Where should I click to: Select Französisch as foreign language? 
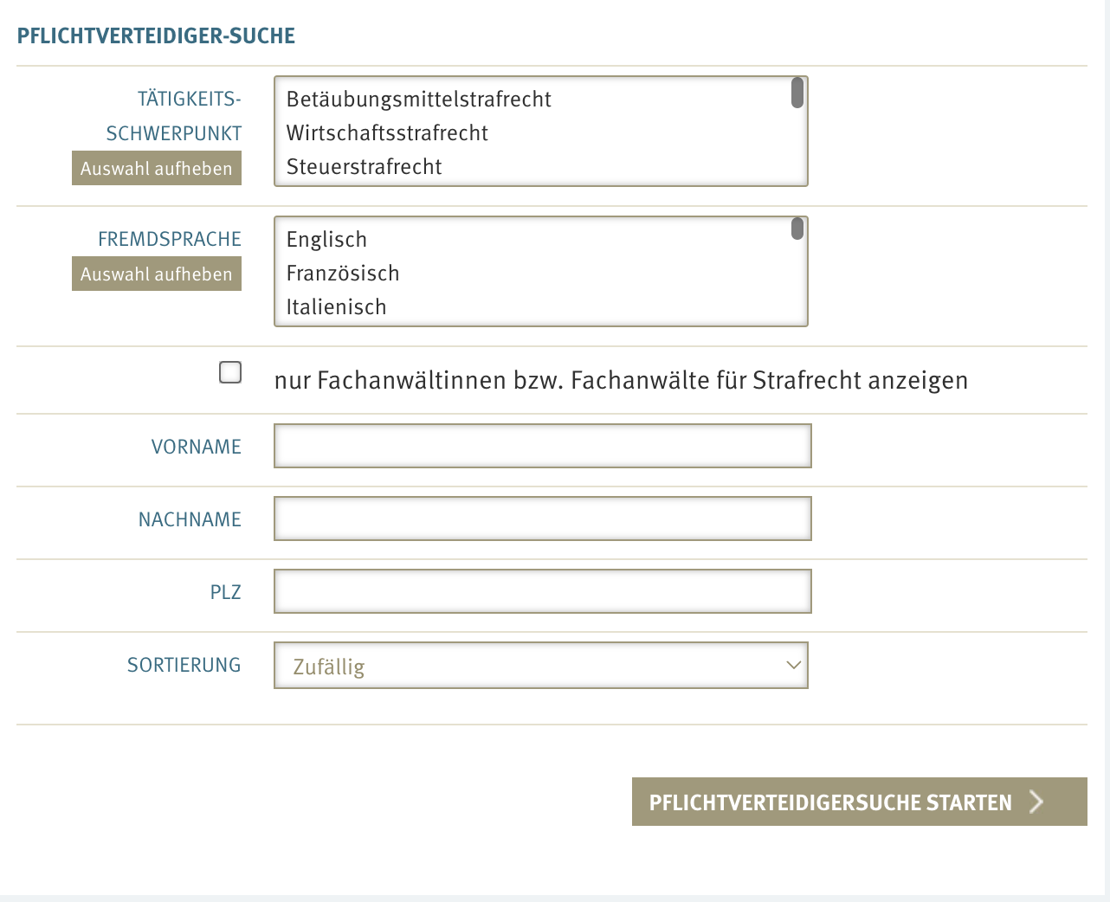pyautogui.click(x=343, y=273)
